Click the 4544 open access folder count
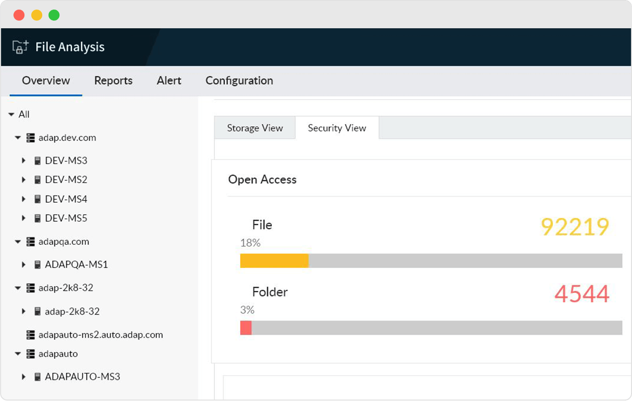Screen dimensions: 632x401 pyautogui.click(x=582, y=294)
